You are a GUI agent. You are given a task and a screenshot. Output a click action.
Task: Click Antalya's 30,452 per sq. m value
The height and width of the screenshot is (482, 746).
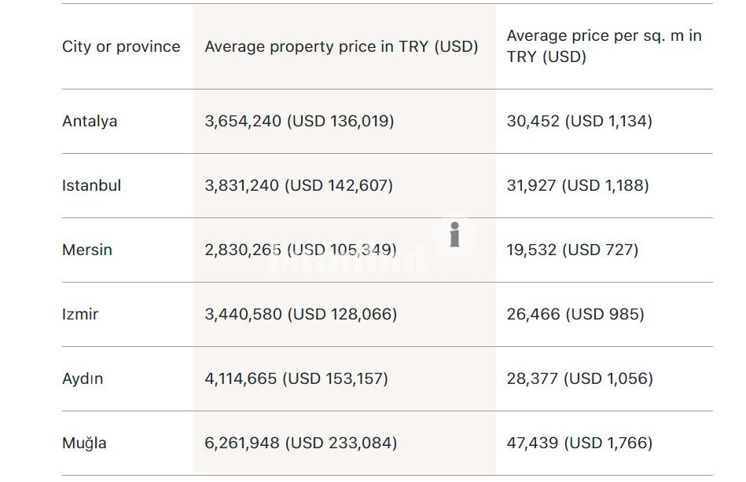(579, 121)
